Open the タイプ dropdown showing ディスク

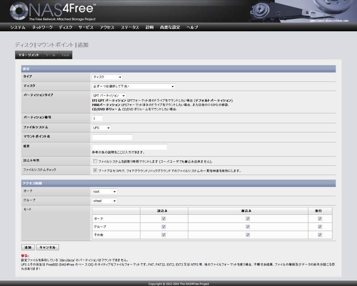107,77
